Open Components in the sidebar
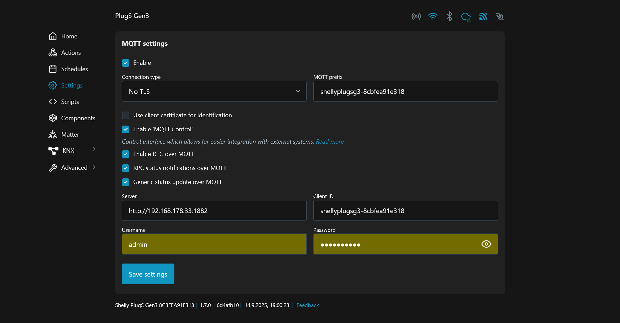Screen dimensions: 620x323 pyautogui.click(x=78, y=118)
